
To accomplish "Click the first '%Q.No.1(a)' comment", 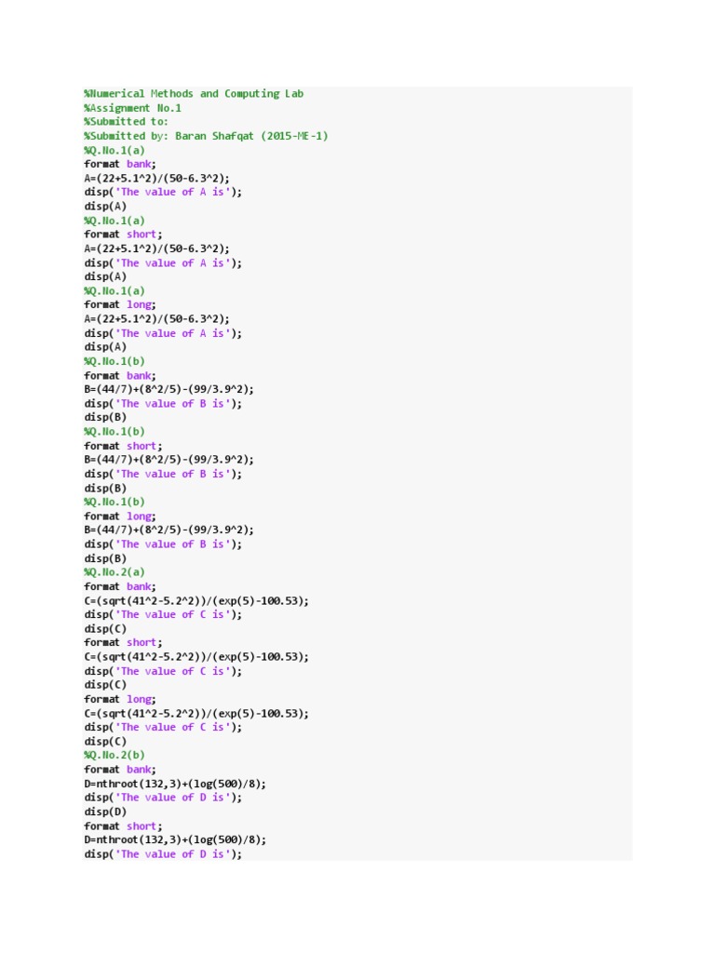I will [115, 150].
